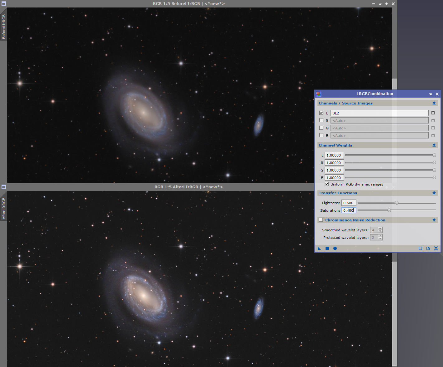Image resolution: width=443 pixels, height=367 pixels.
Task: Enable Chrominance Noise Reduction checkbox
Action: 321,220
